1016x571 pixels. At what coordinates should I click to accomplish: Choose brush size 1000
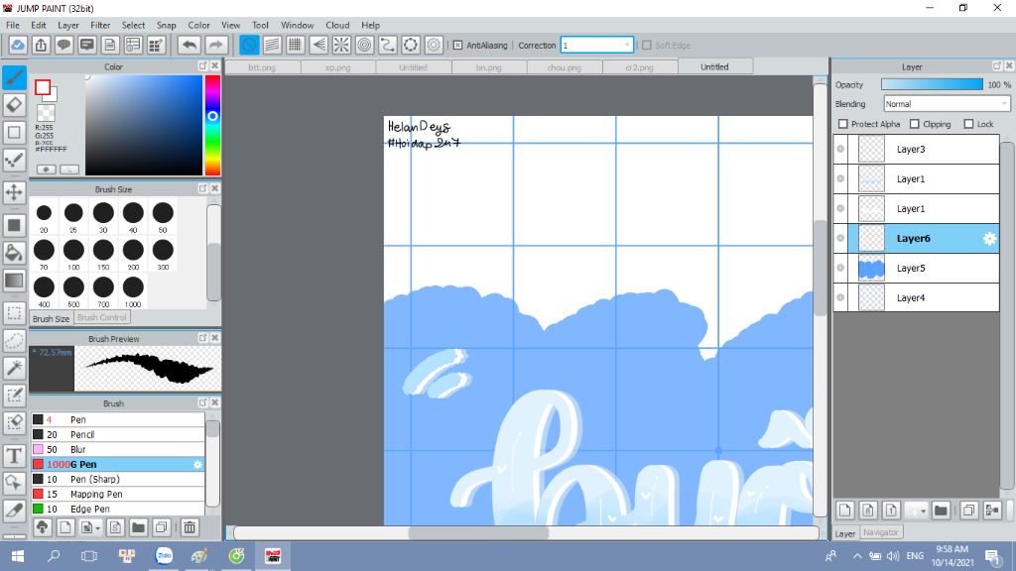point(133,291)
